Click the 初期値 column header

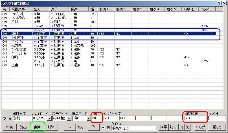[190, 9]
